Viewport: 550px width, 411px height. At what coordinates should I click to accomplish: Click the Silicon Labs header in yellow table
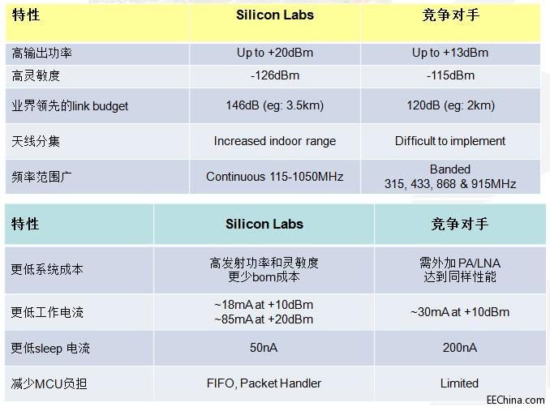pos(275,15)
